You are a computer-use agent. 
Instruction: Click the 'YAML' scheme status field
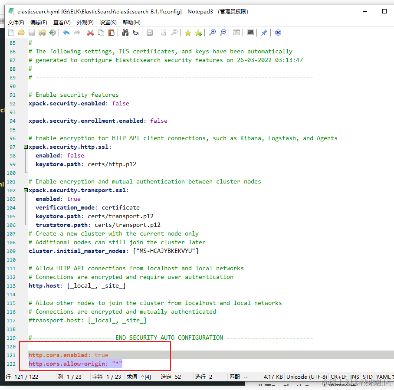pyautogui.click(x=383, y=377)
